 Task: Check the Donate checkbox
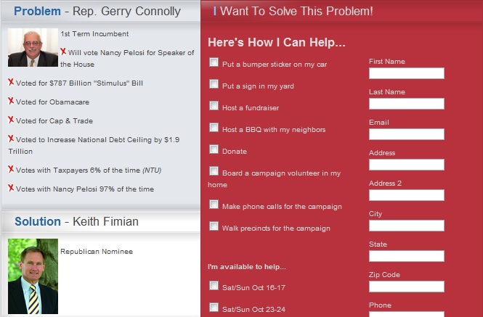[x=214, y=149]
